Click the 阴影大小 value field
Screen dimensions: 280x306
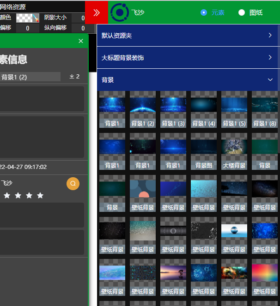79,18
